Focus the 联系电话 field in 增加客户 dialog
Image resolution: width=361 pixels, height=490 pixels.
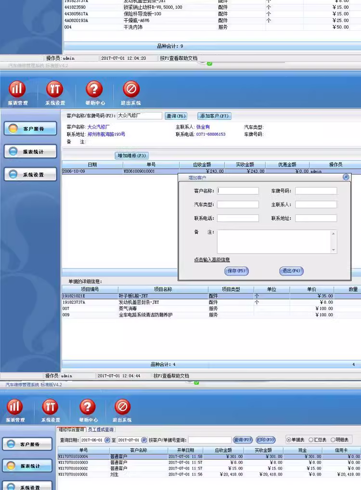pyautogui.click(x=238, y=218)
